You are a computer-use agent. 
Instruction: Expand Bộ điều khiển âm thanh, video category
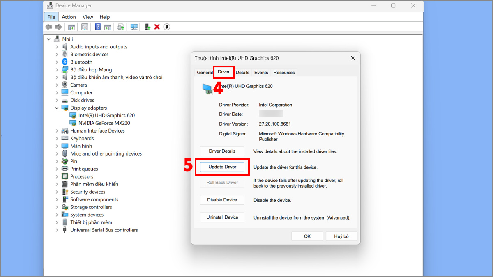point(57,77)
